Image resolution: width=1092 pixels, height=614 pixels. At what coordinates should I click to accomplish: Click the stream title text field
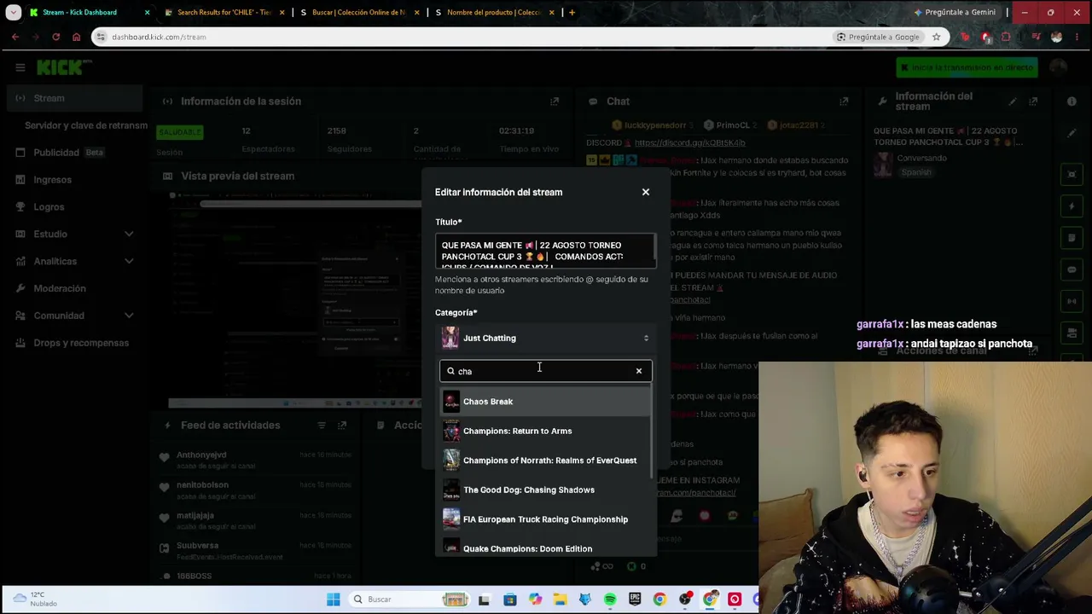point(546,252)
